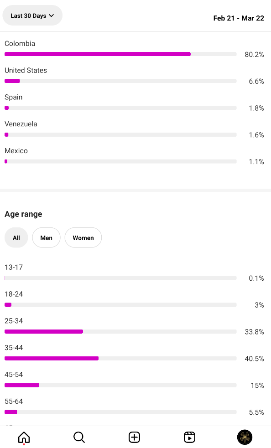271x448 pixels.
Task: Click the United States bar
Action: [120, 81]
